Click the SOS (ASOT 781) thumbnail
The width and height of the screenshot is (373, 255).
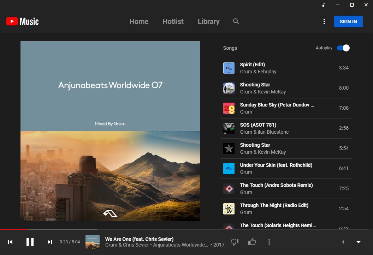(x=229, y=128)
